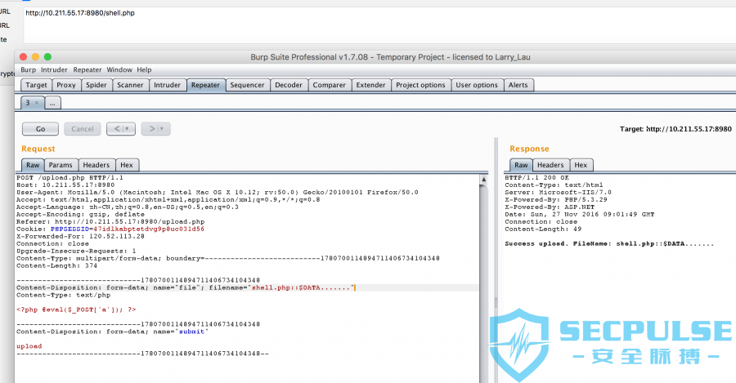Click the 'Server: Microsoft-IIS/7.0' response header
Screen dimensions: 736x383
tap(558, 192)
